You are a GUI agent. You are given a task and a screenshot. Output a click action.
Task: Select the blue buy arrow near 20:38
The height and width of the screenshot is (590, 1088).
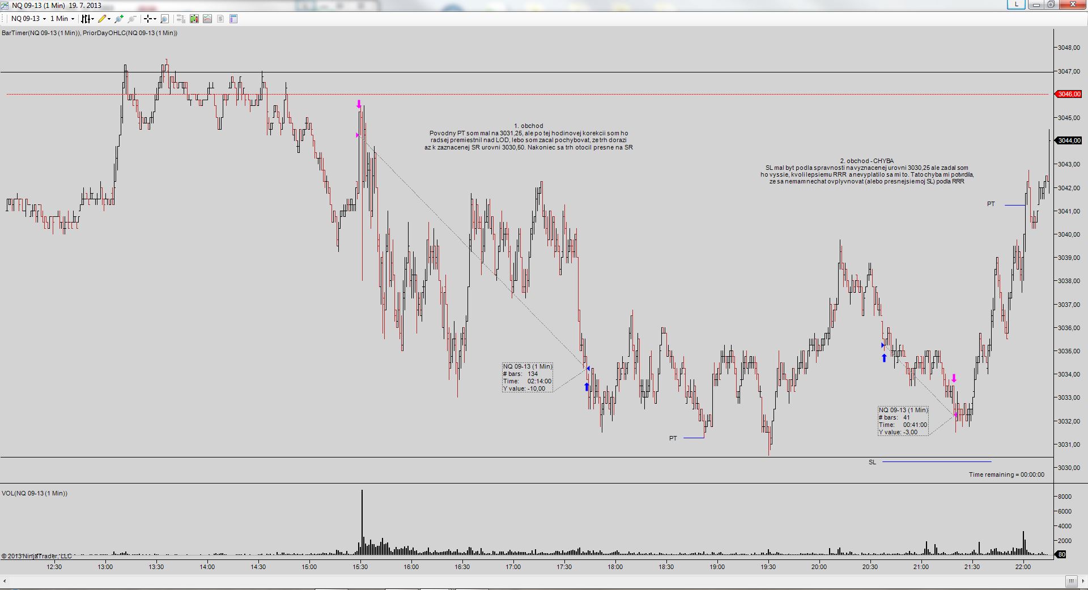coord(884,358)
